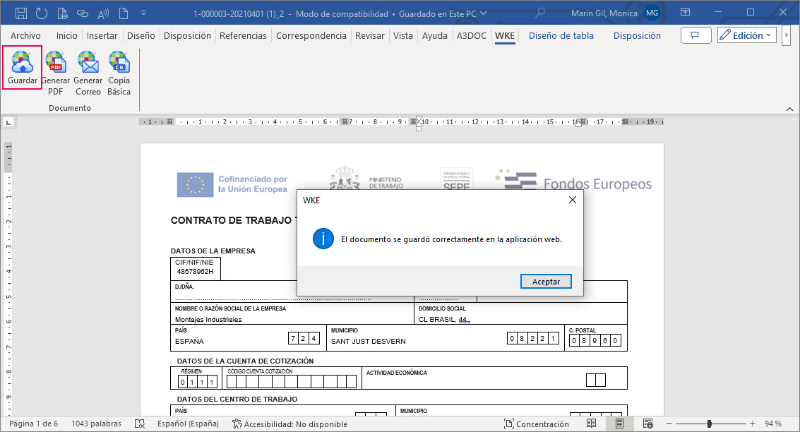Collapse the ribbon with chevron
The width and height of the screenshot is (800, 432).
pos(789,109)
